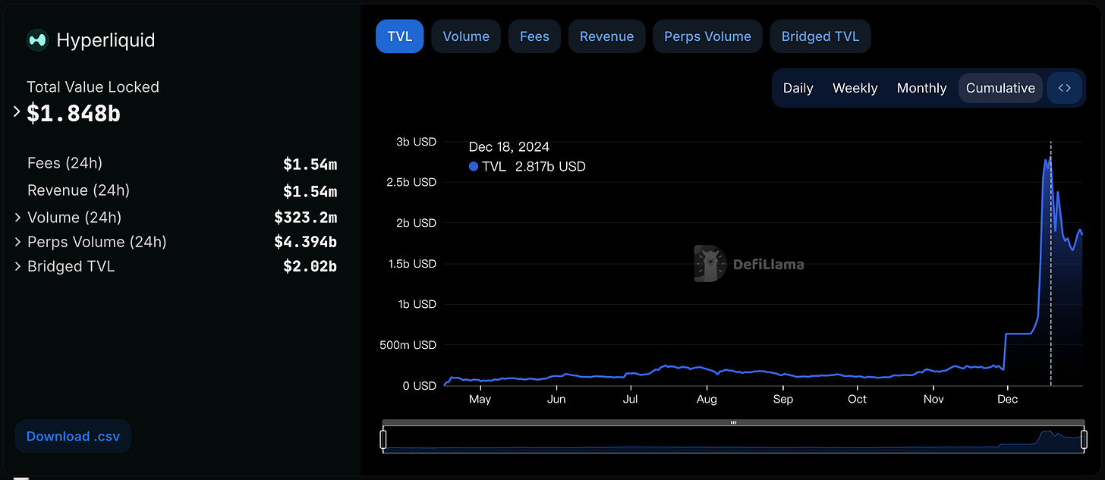Select the TVL tab
Screen dimensions: 1105x480
[x=399, y=36]
